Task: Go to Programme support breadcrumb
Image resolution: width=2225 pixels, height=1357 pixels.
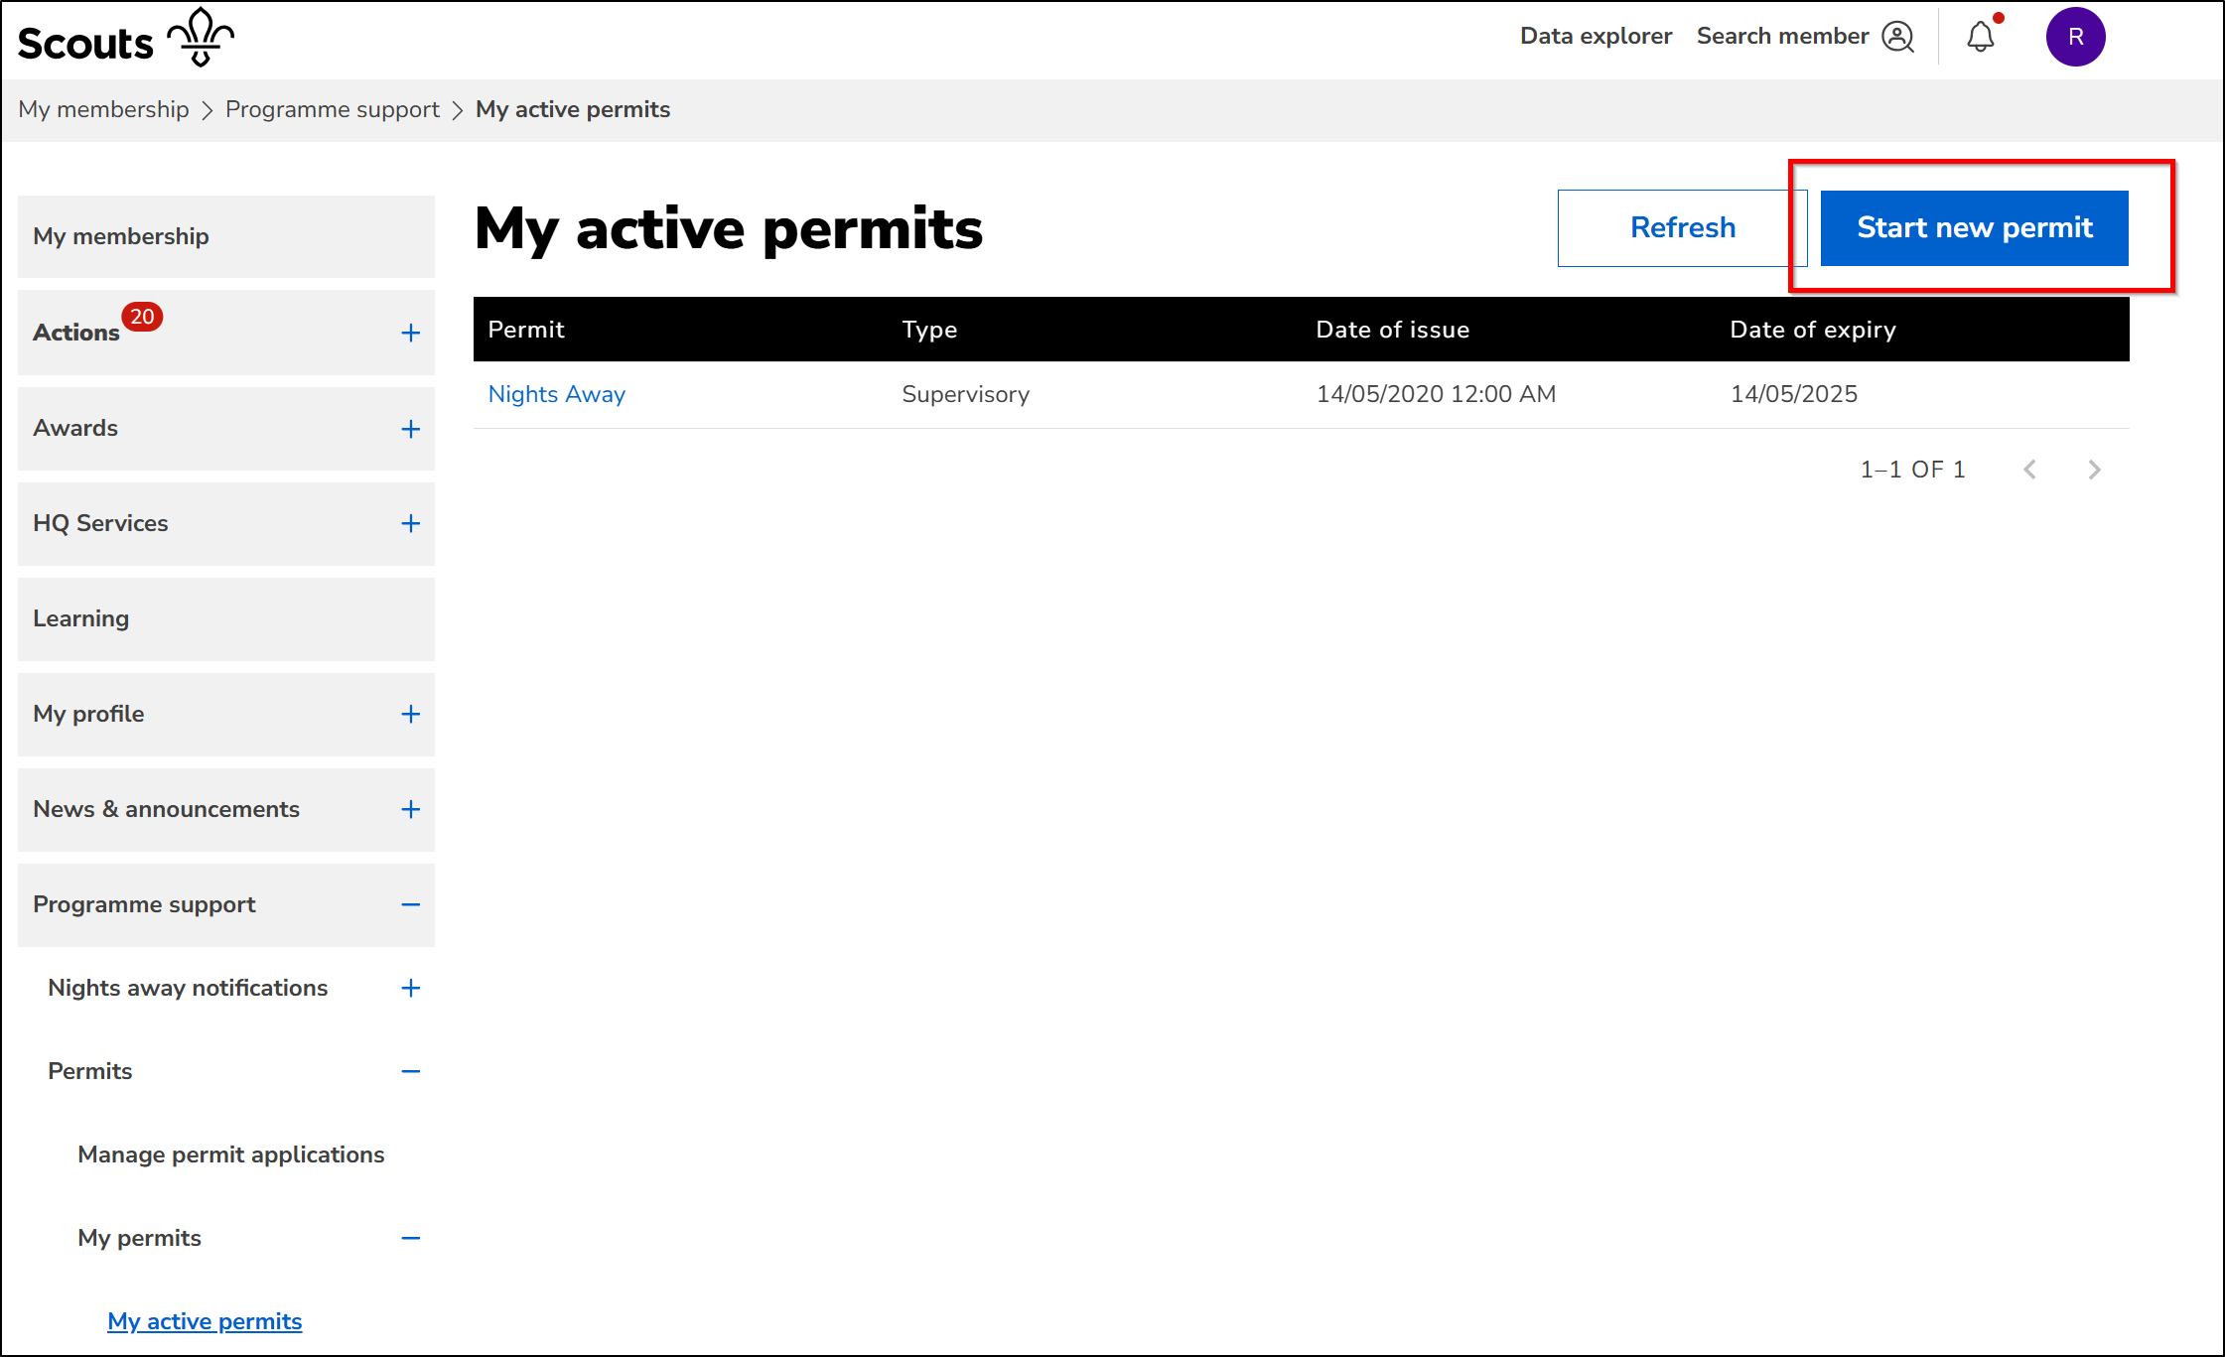Action: pyautogui.click(x=332, y=109)
